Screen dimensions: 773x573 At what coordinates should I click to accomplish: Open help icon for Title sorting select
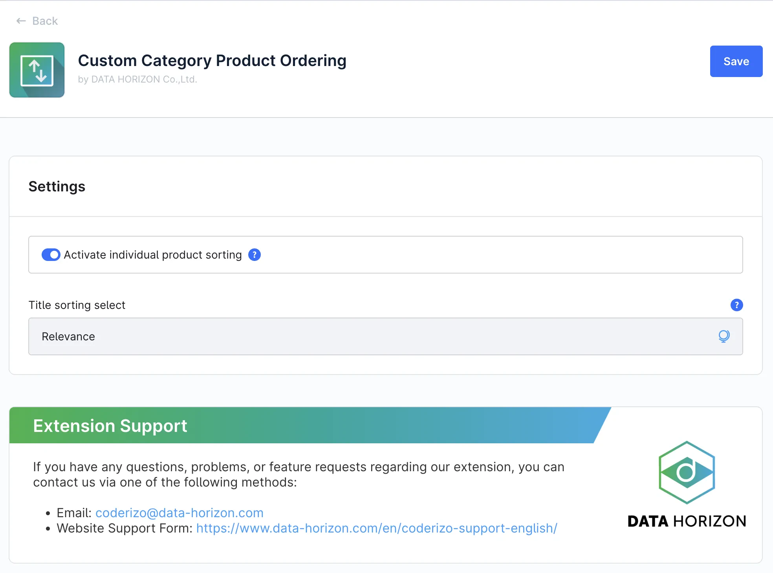736,305
